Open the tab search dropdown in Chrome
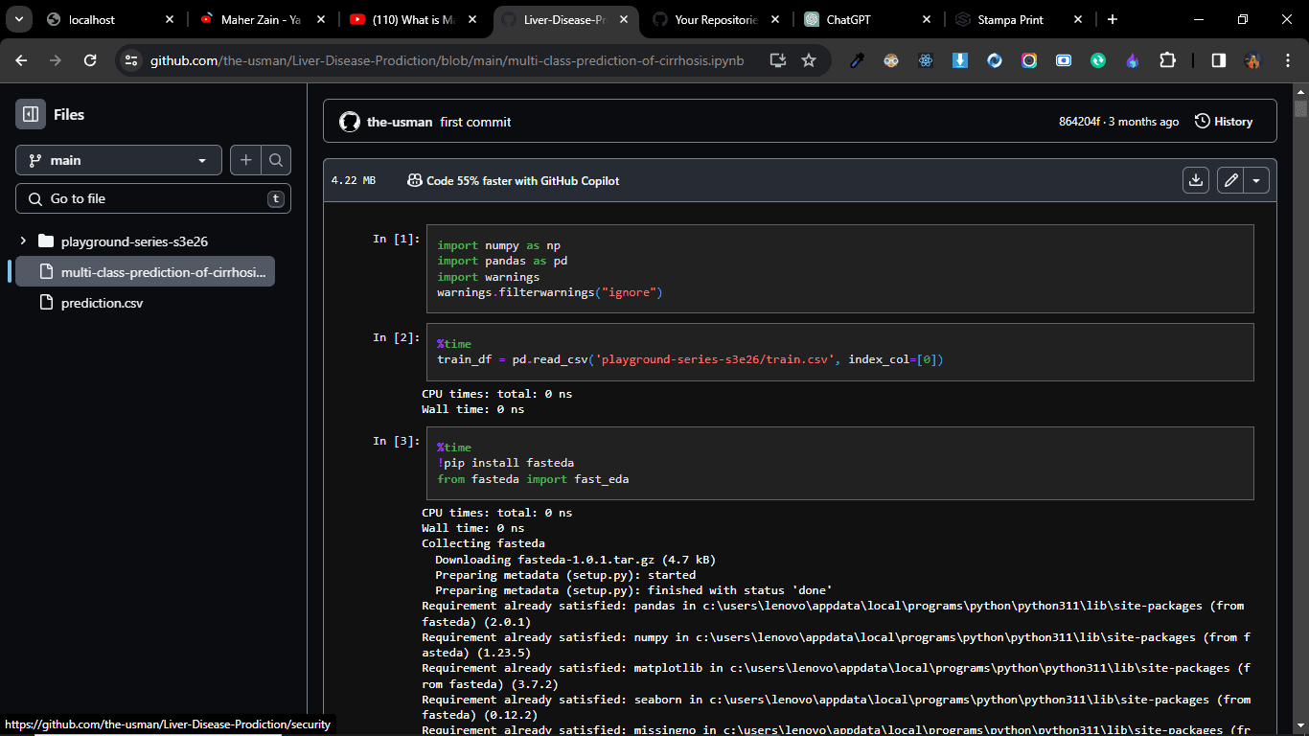 pos(18,19)
